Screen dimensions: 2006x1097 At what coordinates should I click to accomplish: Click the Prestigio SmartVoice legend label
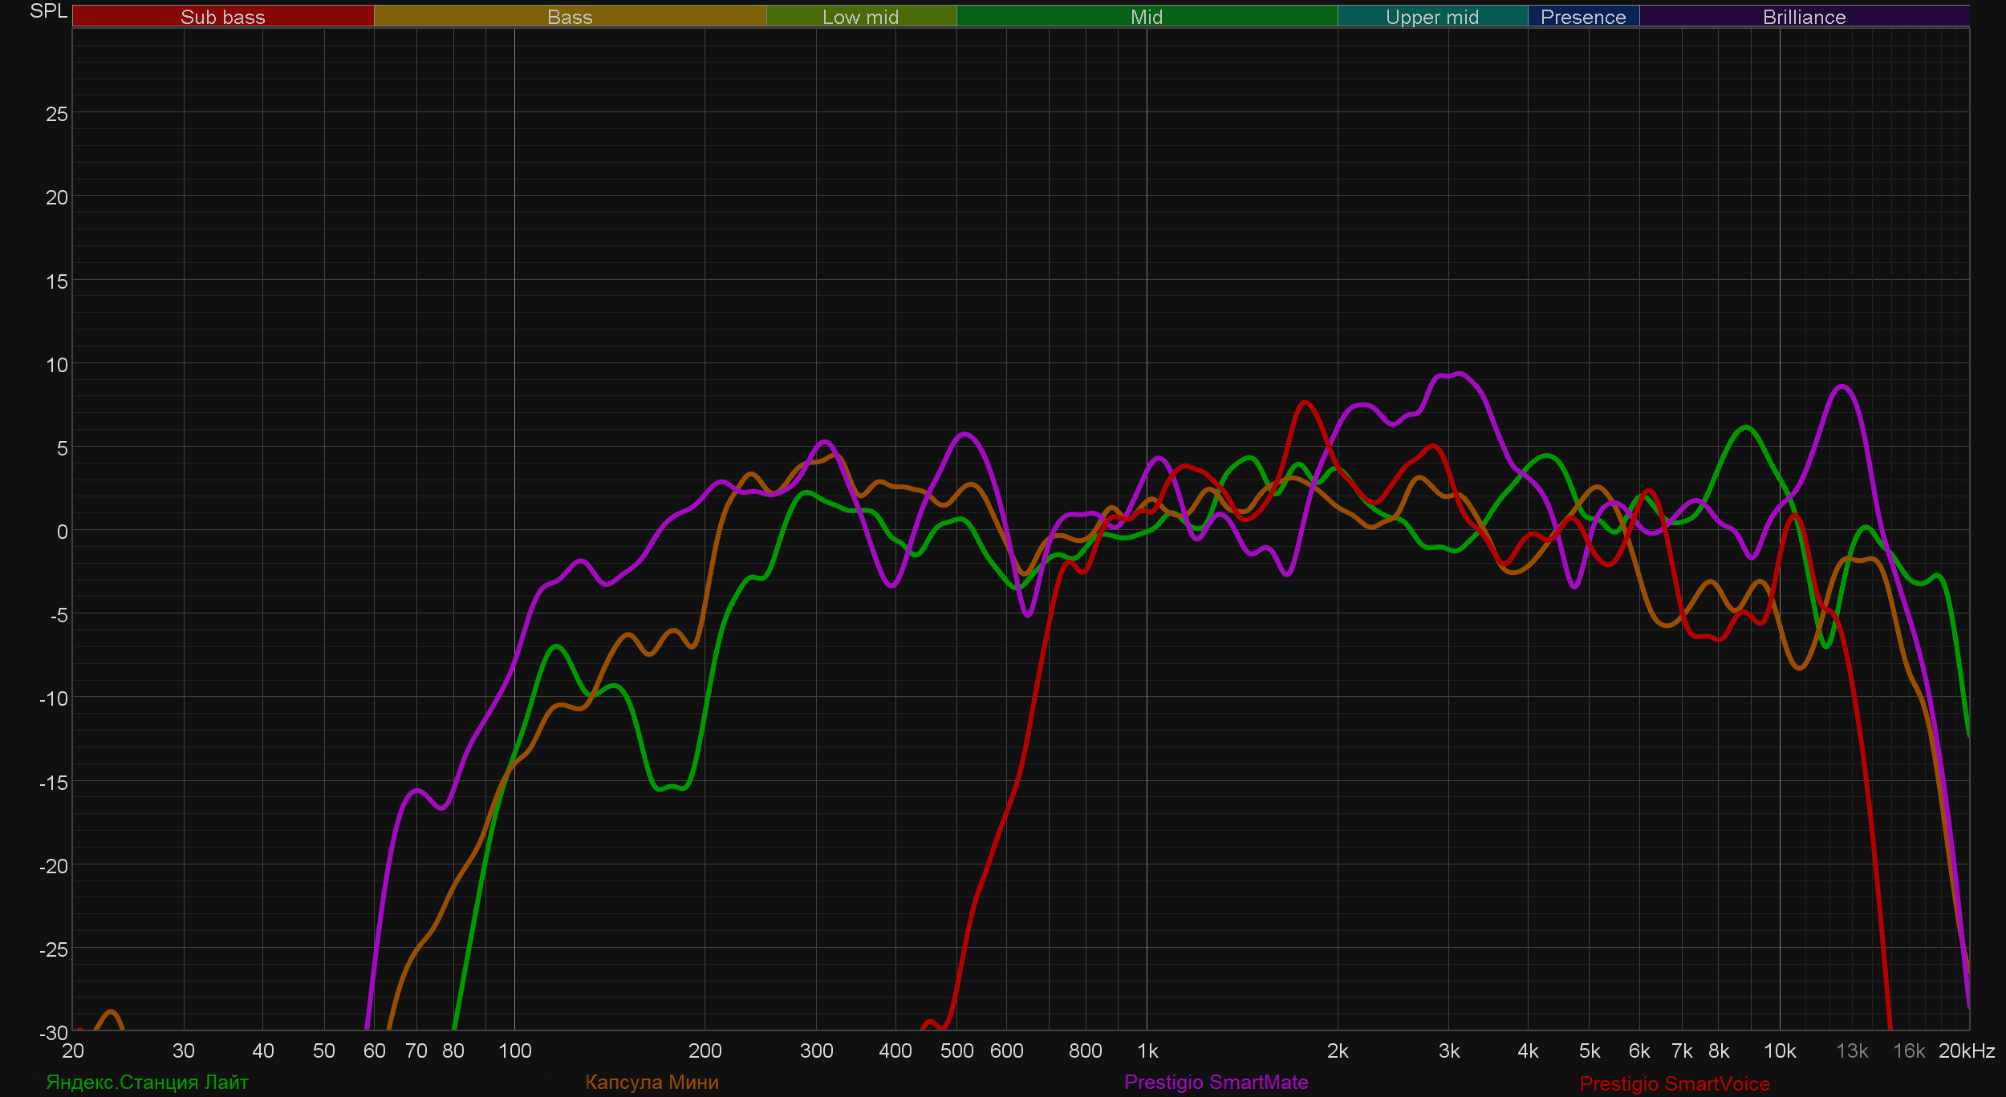(1674, 1084)
